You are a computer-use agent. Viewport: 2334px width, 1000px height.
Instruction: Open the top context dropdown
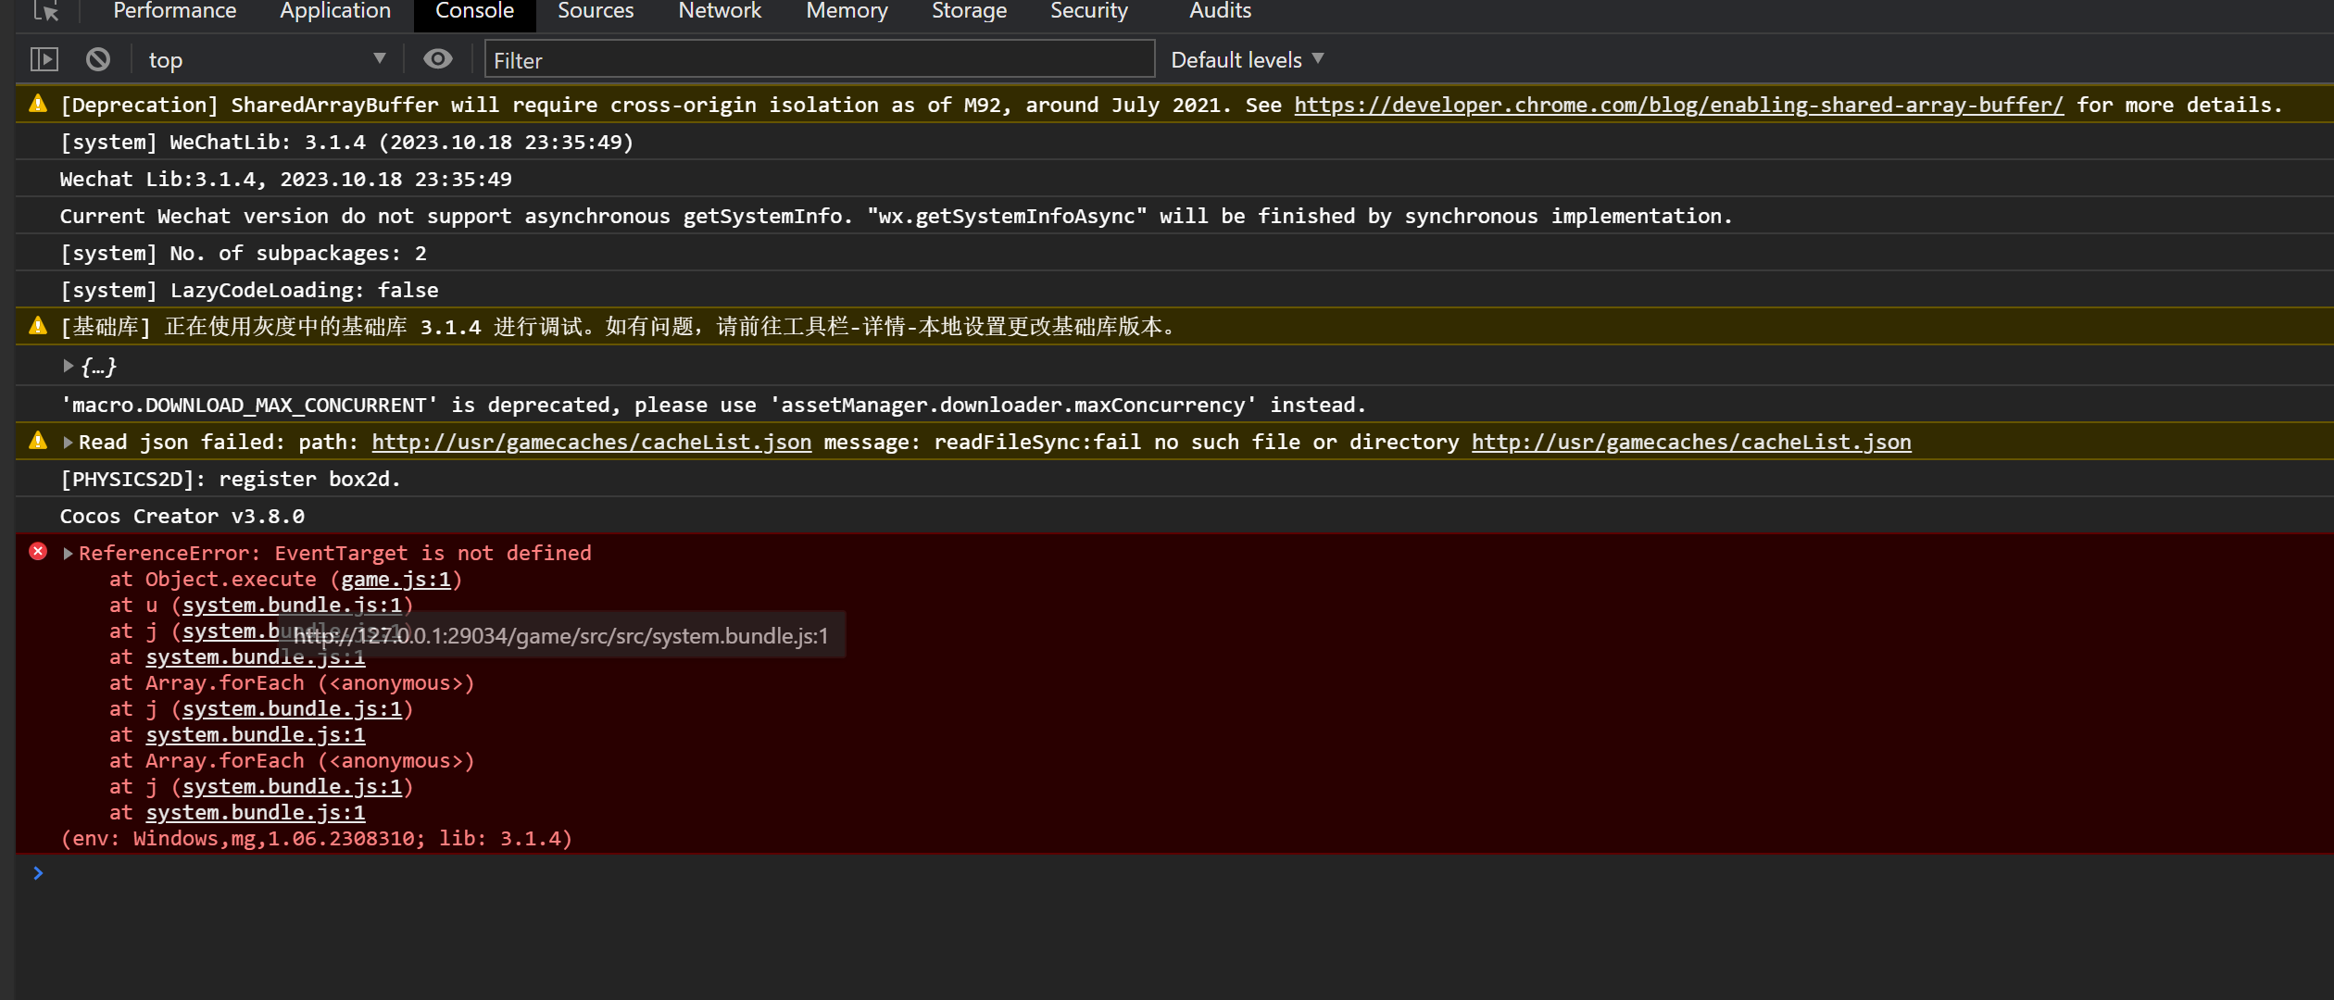coord(264,60)
